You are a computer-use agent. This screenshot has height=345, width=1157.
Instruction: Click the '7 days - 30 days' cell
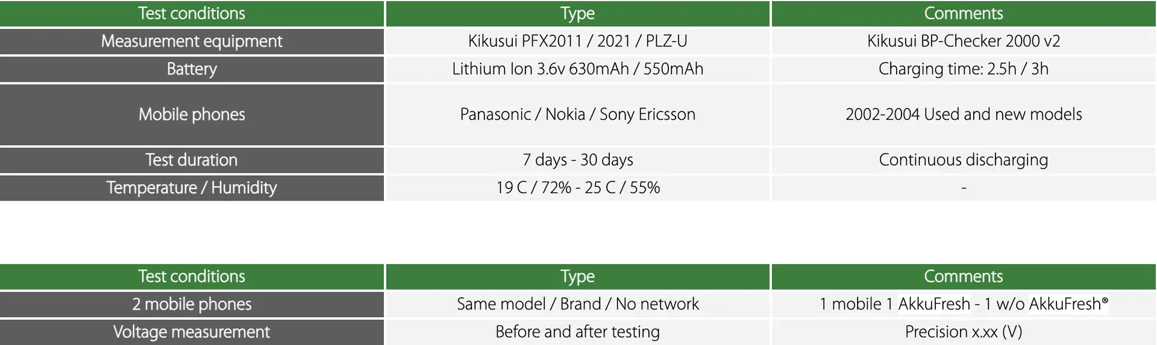[577, 160]
